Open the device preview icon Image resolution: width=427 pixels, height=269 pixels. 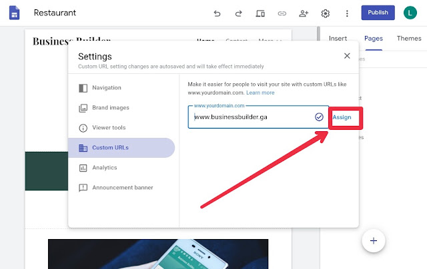[x=260, y=13]
